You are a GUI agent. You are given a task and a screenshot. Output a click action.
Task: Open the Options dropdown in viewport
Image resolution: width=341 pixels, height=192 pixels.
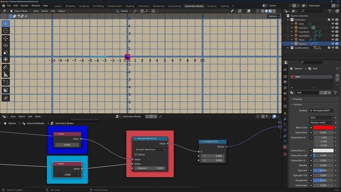point(273,16)
